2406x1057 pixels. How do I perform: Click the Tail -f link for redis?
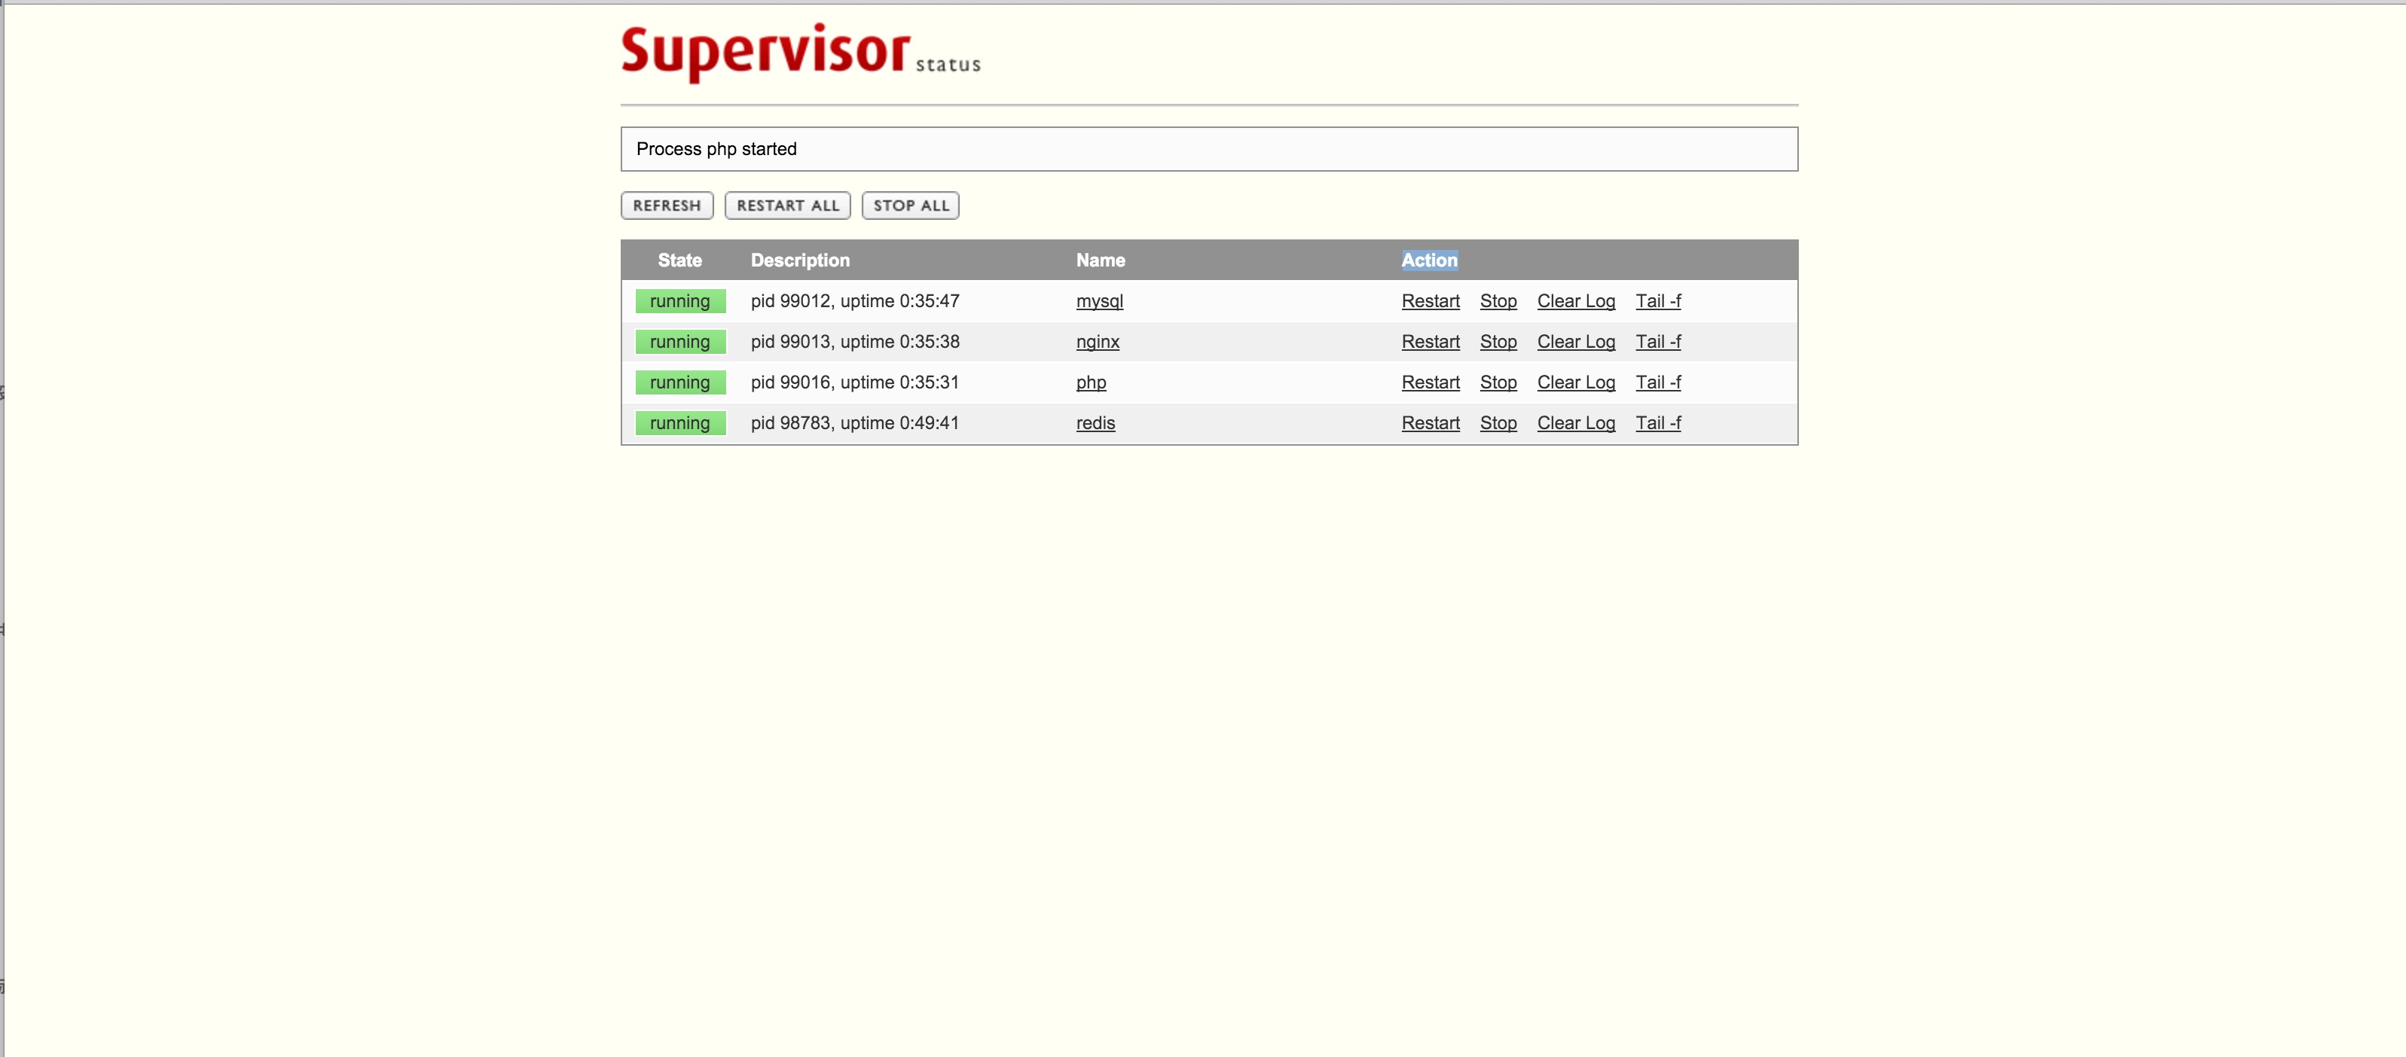pos(1657,422)
